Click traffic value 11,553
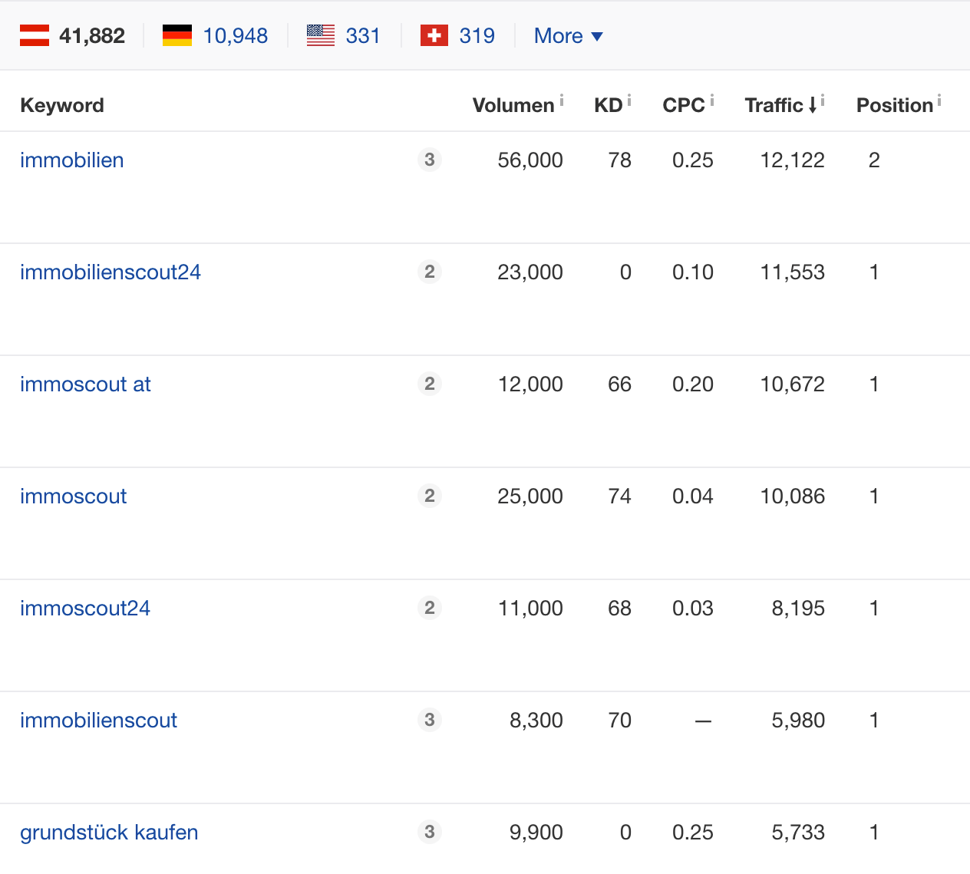970x874 pixels. pyautogui.click(x=793, y=272)
